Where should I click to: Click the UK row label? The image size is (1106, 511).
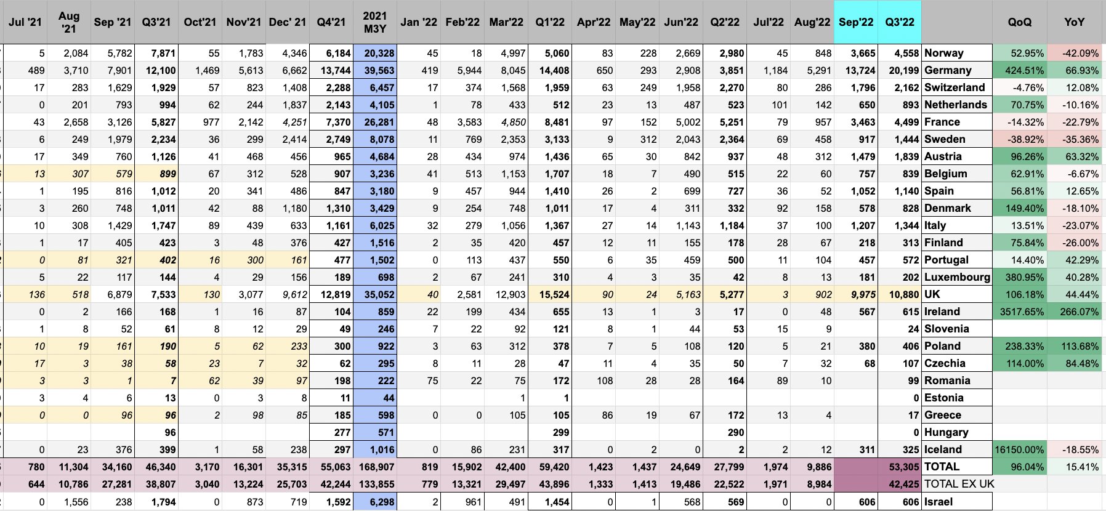pyautogui.click(x=957, y=294)
